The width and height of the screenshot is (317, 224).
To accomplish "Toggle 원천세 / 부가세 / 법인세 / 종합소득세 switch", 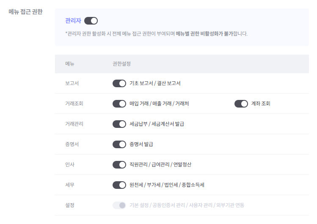I will (119, 185).
